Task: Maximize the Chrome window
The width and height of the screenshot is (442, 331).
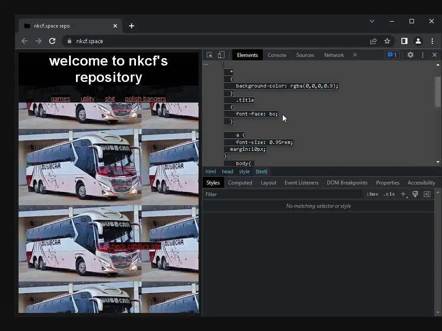Action: pos(411,22)
